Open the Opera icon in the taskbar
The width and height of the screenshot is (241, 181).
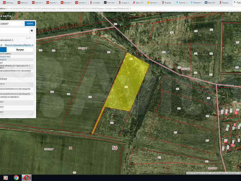(27, 178)
